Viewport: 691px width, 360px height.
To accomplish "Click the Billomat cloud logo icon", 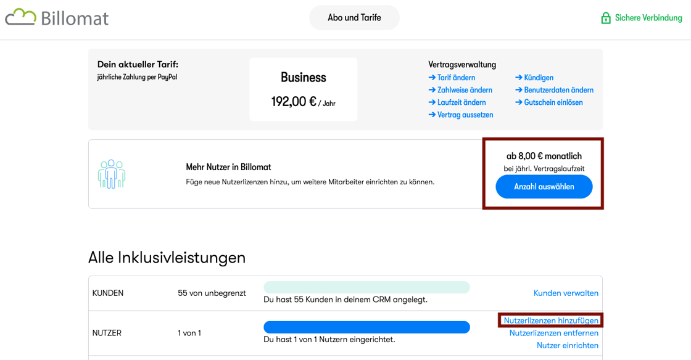I will 21,17.
